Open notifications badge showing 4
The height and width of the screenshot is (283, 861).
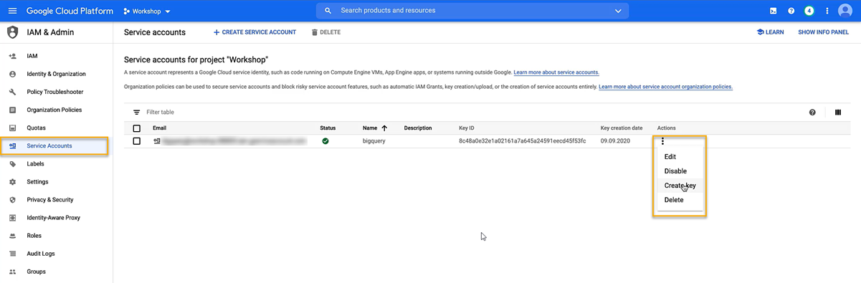coord(809,11)
